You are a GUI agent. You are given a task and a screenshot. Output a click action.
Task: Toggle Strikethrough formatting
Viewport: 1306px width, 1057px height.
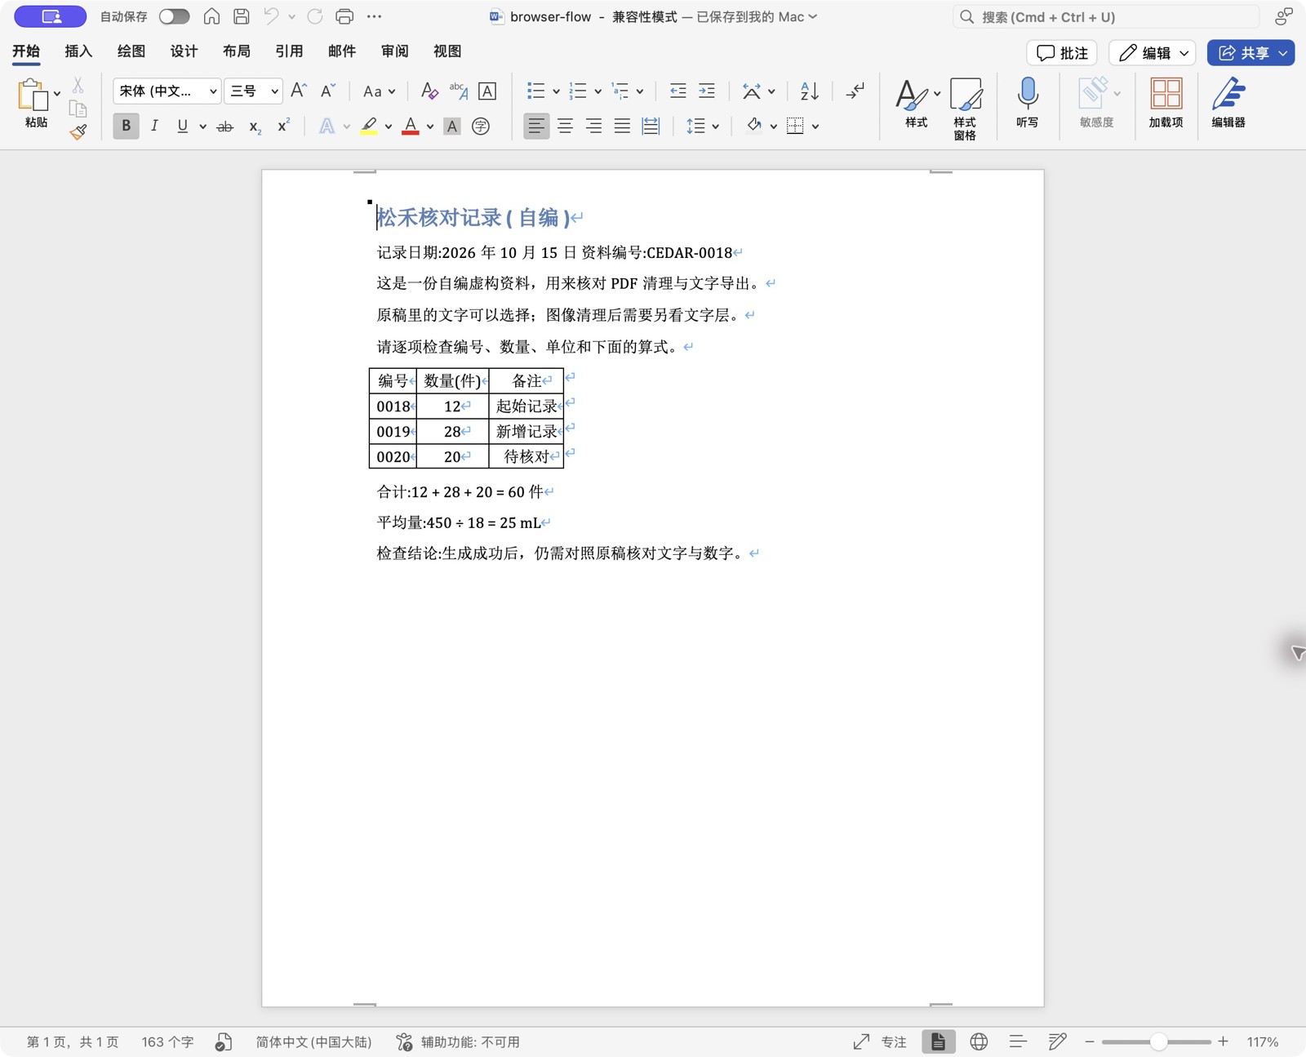(224, 126)
